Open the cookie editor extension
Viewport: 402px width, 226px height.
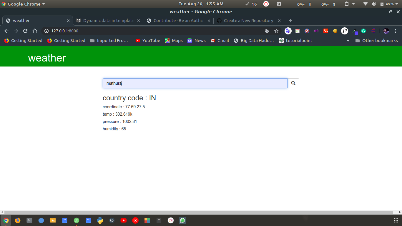pos(335,31)
